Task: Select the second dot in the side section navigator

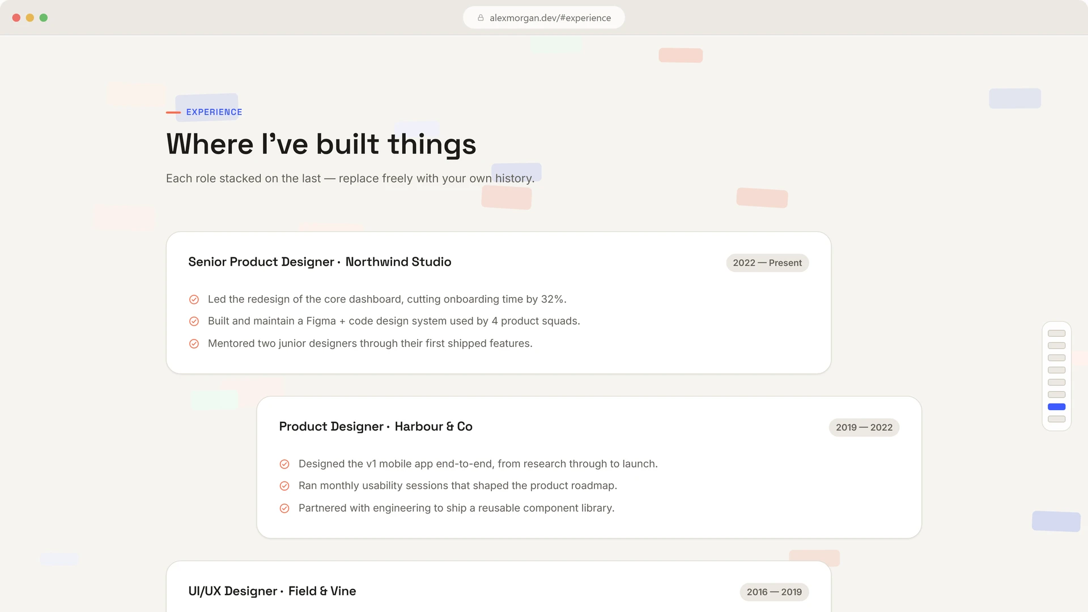Action: pyautogui.click(x=1056, y=346)
